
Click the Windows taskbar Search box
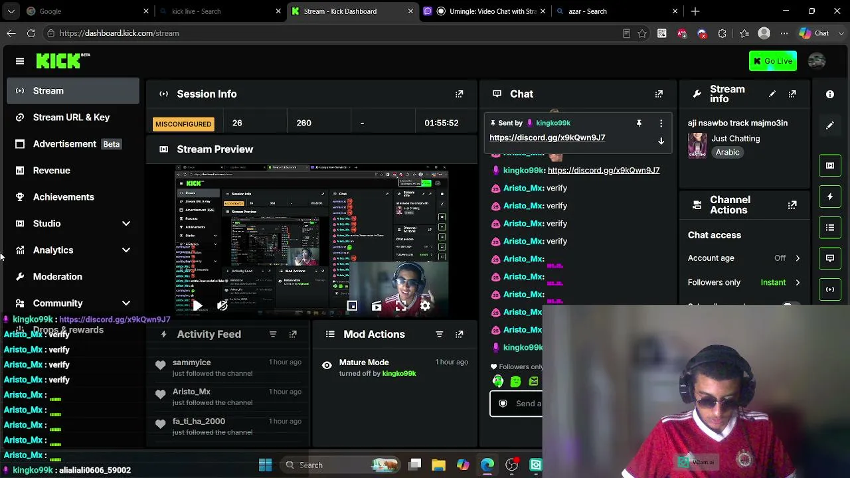(x=339, y=465)
